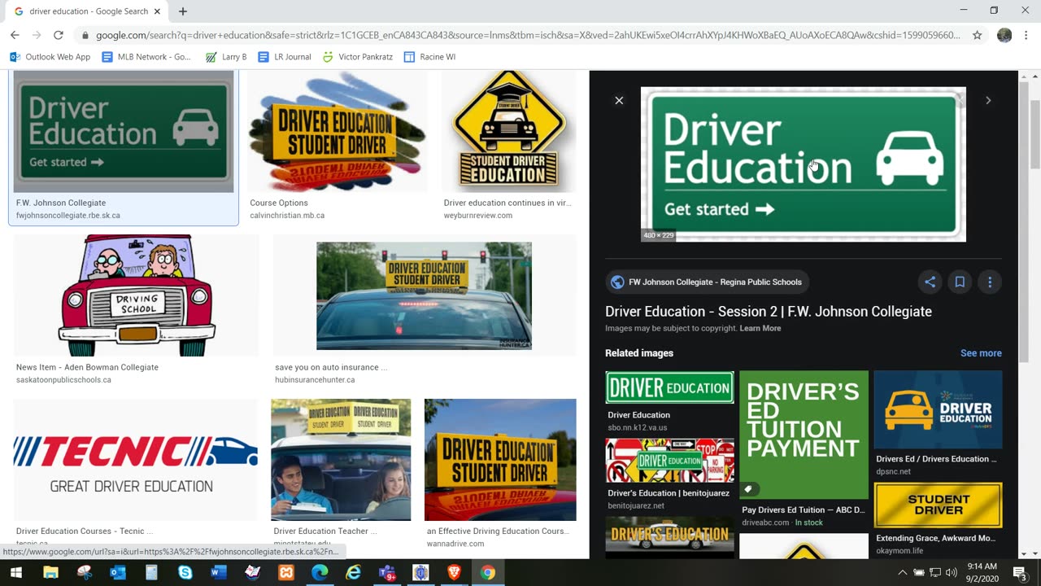Screen dimensions: 1041x586
Task: Open the weyburnreview.com student driver image
Action: (509, 131)
